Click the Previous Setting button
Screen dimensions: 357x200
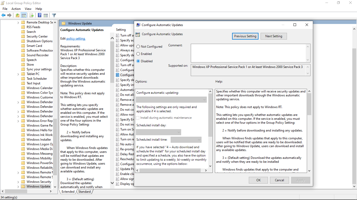pos(245,36)
